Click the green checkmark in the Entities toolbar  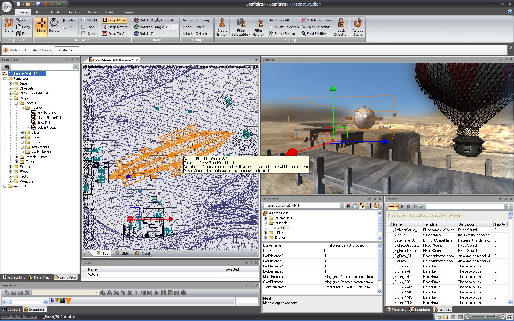422,207
